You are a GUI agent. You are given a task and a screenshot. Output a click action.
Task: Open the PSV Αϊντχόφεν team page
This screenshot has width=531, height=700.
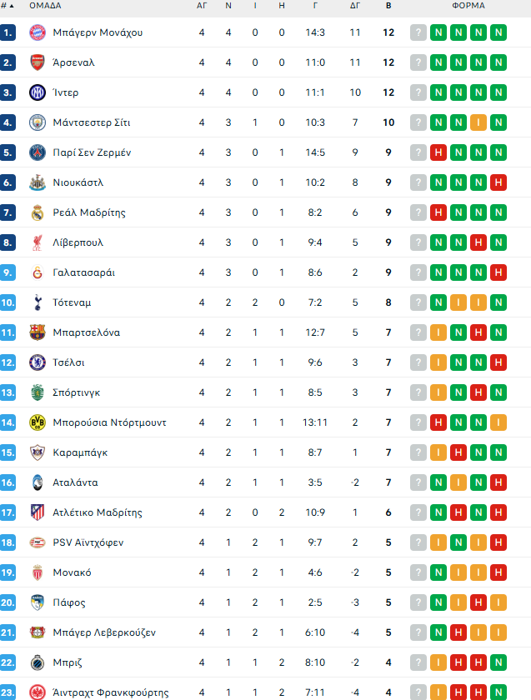(88, 542)
